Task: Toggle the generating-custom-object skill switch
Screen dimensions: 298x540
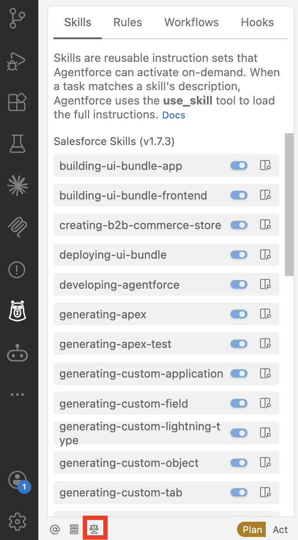Action: (x=239, y=462)
